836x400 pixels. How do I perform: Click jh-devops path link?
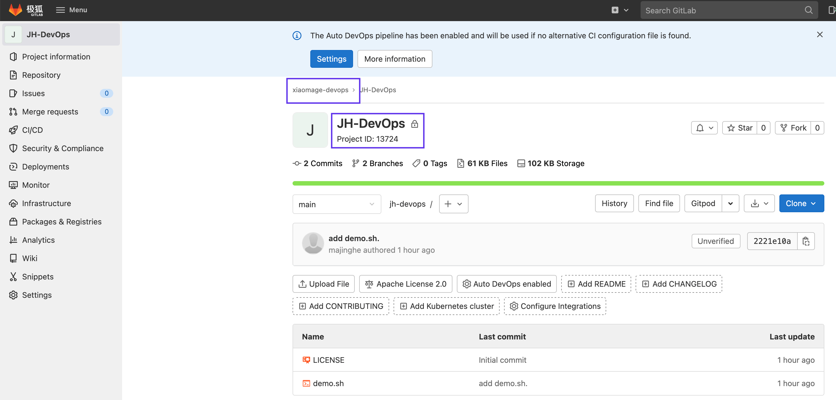coord(407,204)
